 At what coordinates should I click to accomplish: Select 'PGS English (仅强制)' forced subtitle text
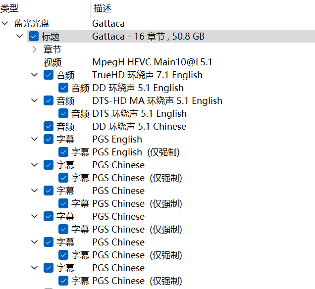point(136,152)
